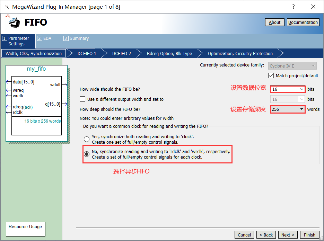Go to Rdreq Option, Blk Type step

(x=169, y=53)
